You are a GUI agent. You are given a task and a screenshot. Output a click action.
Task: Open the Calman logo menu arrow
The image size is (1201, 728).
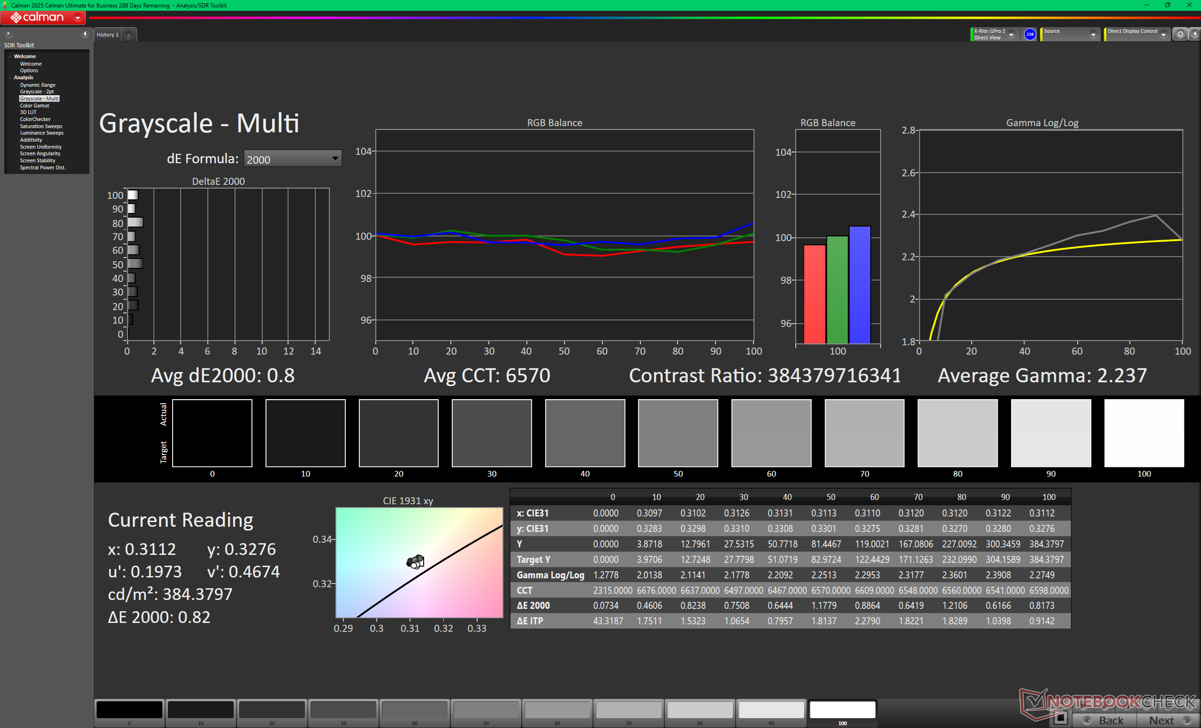tap(77, 17)
